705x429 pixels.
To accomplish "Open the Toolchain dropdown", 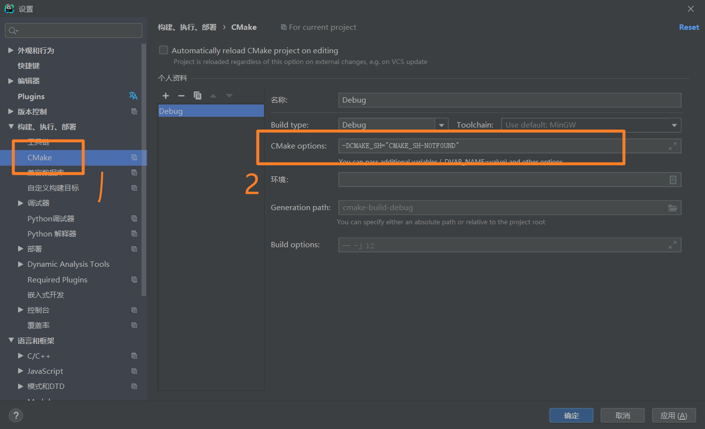I will [591, 125].
